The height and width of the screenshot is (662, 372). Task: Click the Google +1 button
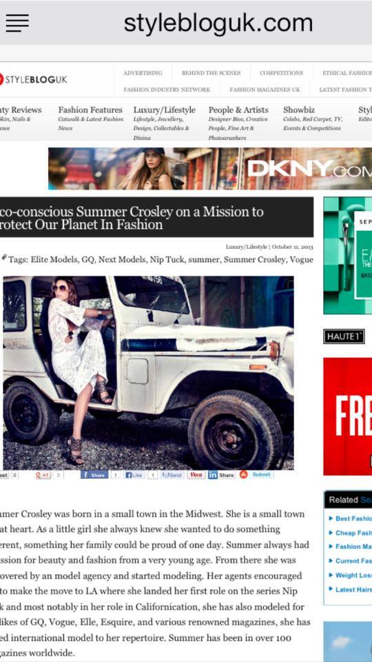point(43,475)
